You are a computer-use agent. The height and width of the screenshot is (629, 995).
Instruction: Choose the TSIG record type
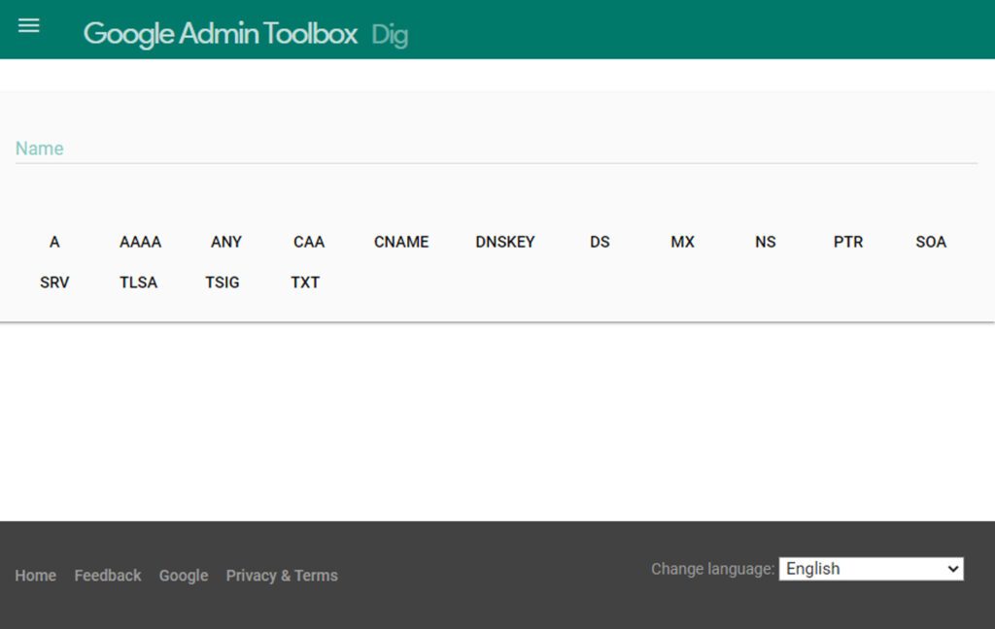tap(223, 282)
